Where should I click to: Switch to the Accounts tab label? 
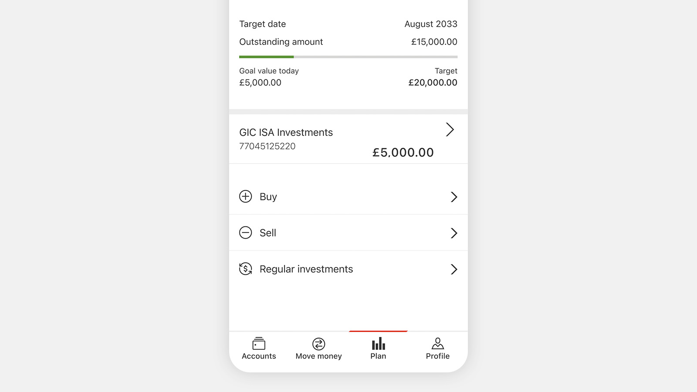259,356
